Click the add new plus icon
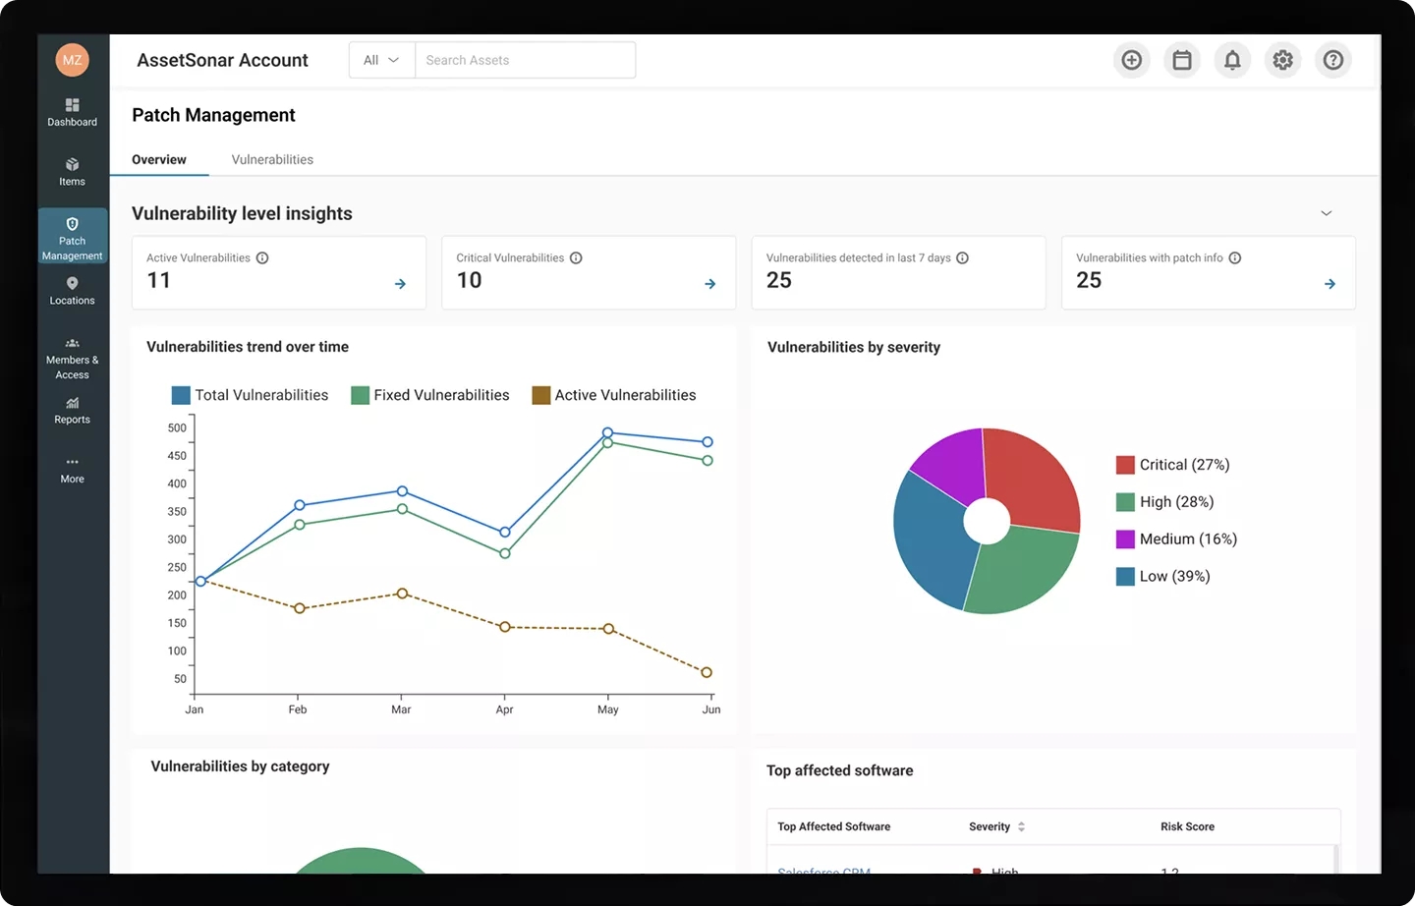Screen dimensions: 1415x907 click(x=1132, y=60)
